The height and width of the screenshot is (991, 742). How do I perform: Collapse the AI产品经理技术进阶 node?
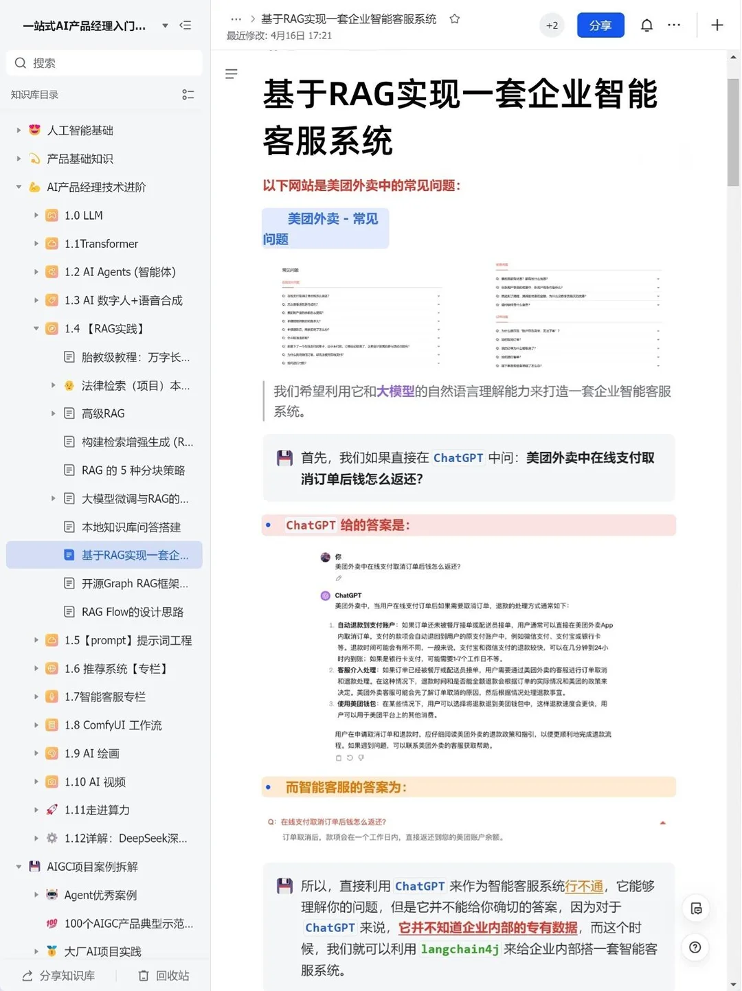[x=19, y=187]
